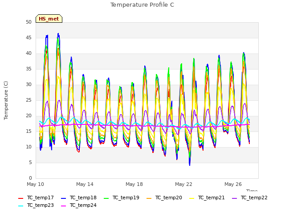Click the HS_met annotation label

49,19
